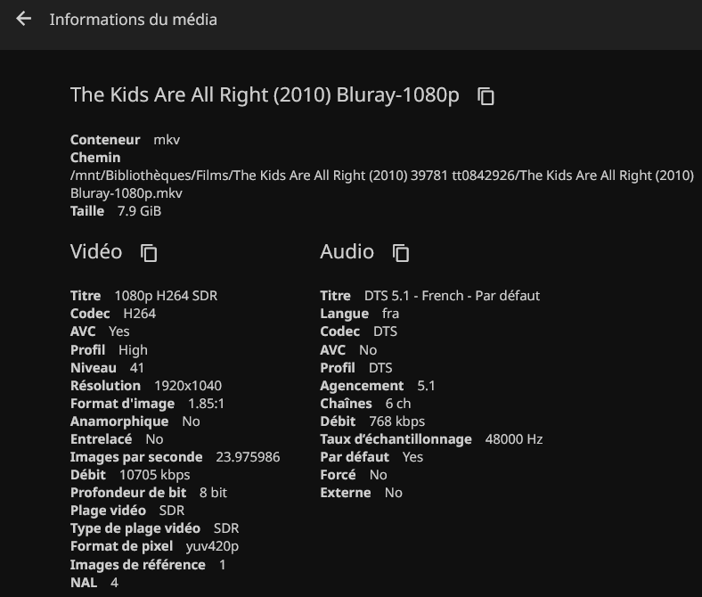Screen dimensions: 702x597
Task: Go back using the arrow icon
Action: (24, 19)
